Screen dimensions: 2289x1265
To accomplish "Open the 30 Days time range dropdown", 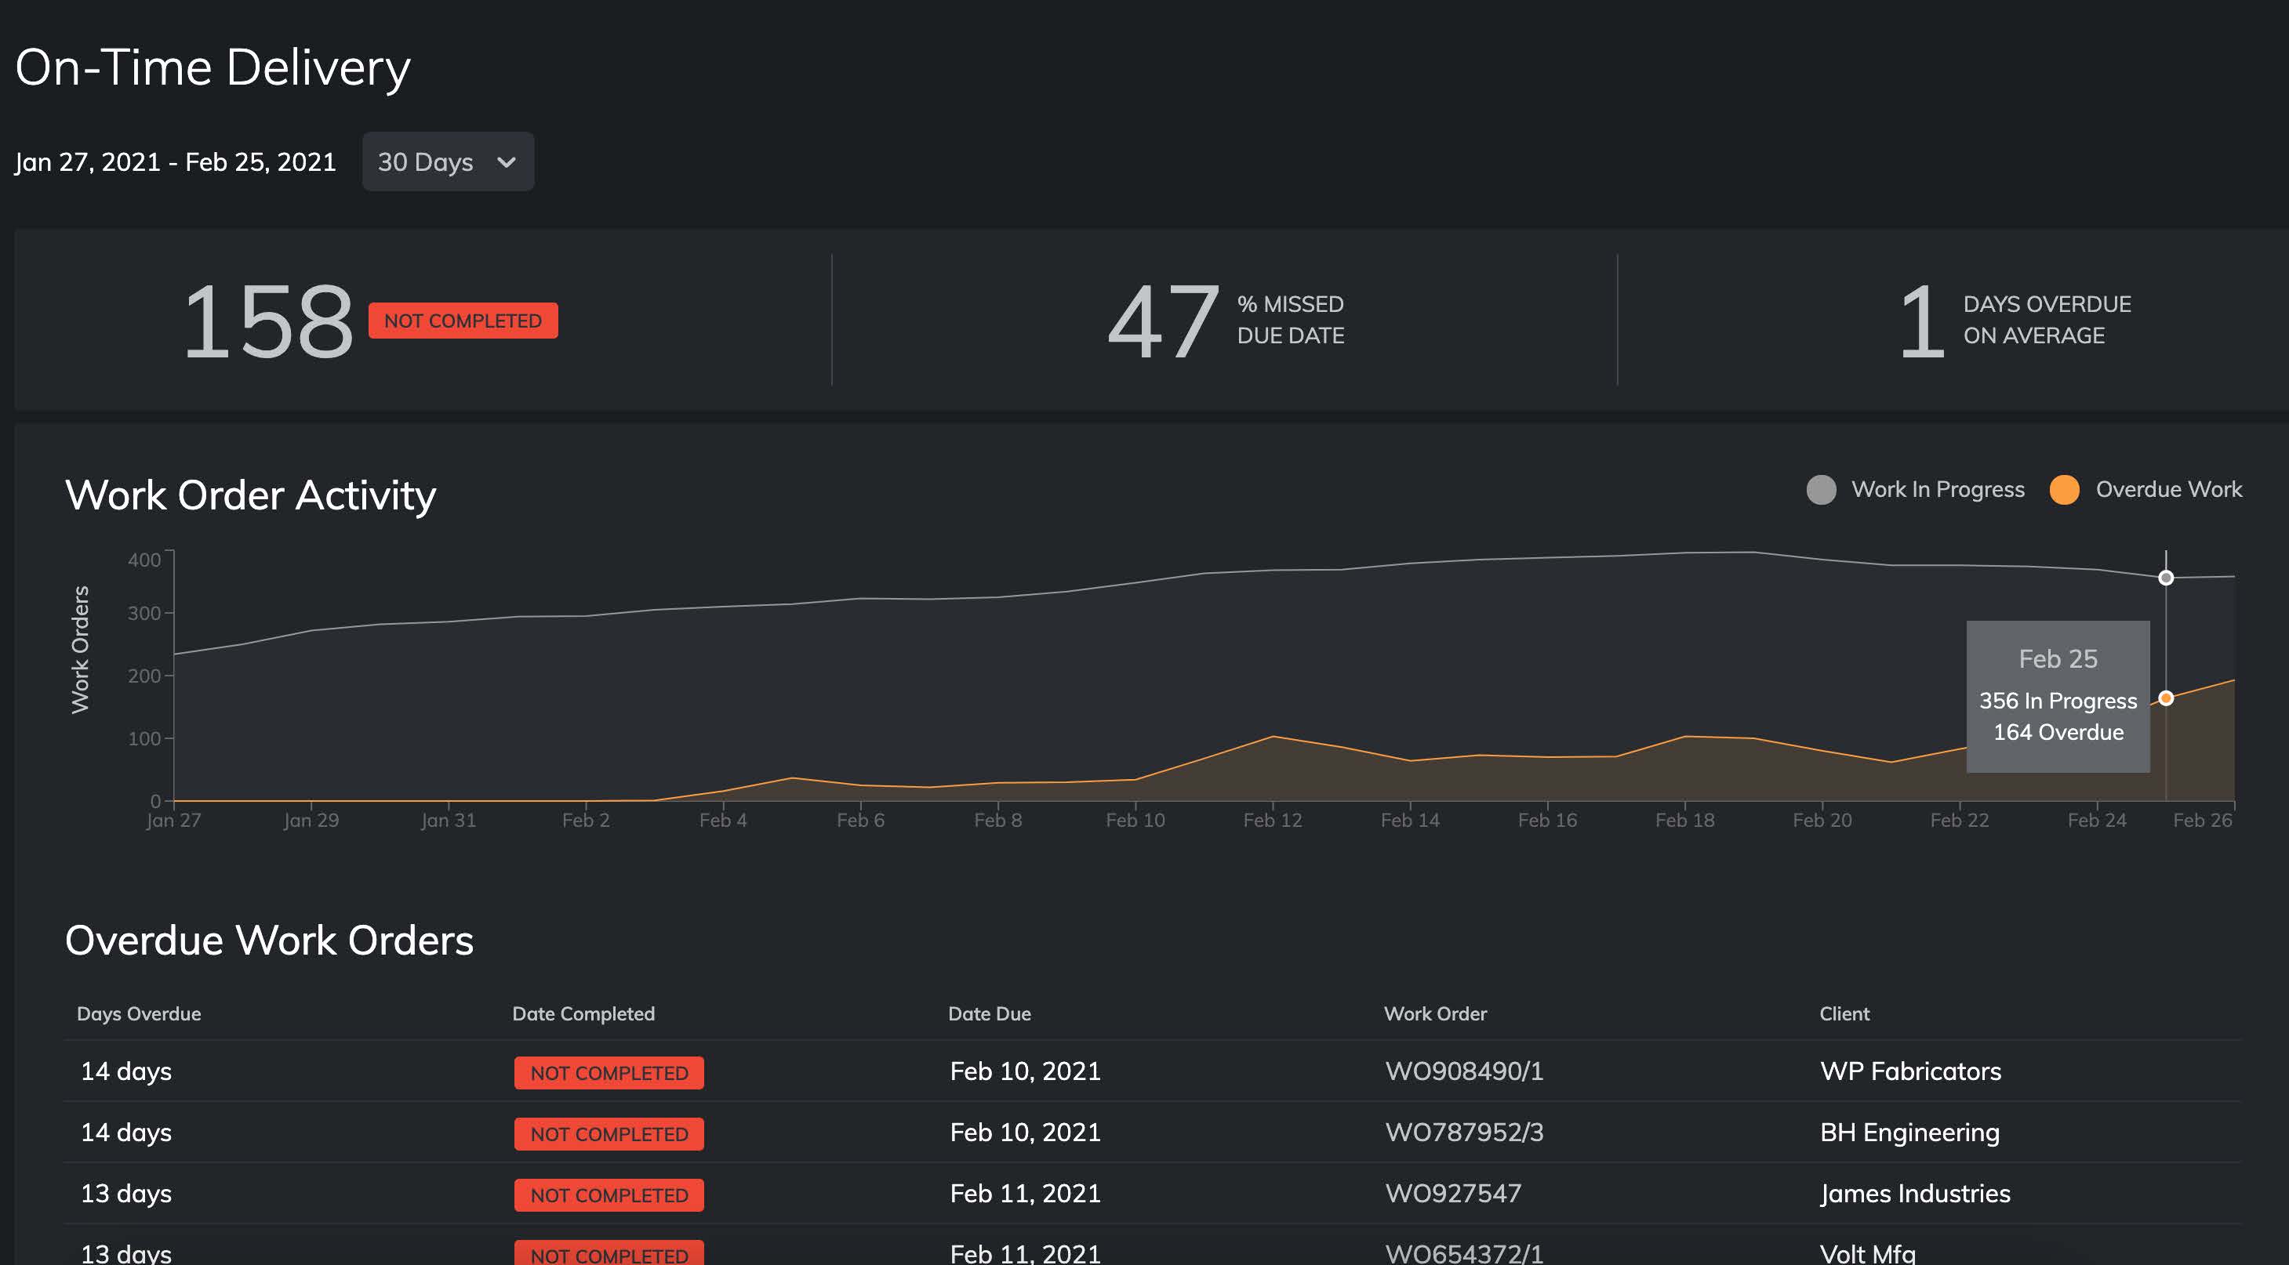I will [448, 161].
